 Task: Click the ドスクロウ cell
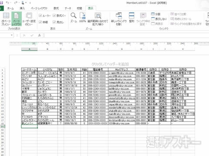[x=29, y=117]
